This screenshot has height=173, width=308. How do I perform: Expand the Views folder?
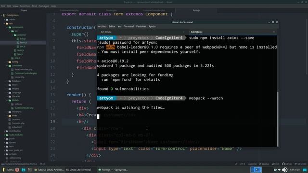[x=7, y=115]
